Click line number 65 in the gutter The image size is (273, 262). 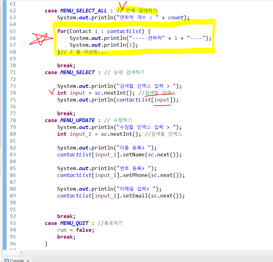[13, 31]
